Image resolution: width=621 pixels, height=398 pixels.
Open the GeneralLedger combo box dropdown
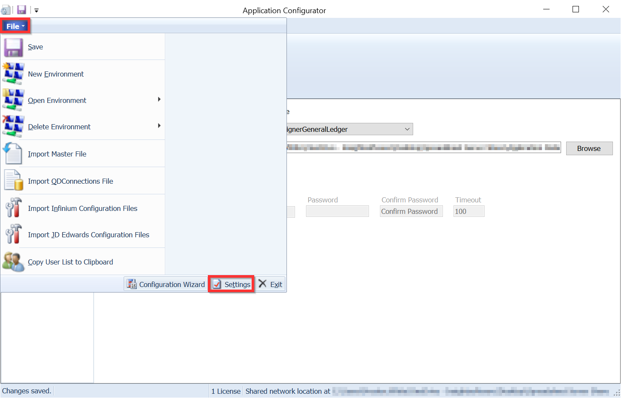coord(407,129)
